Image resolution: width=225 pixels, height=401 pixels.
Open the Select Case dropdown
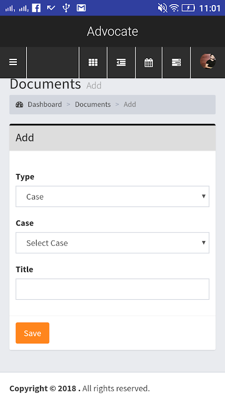click(x=112, y=243)
